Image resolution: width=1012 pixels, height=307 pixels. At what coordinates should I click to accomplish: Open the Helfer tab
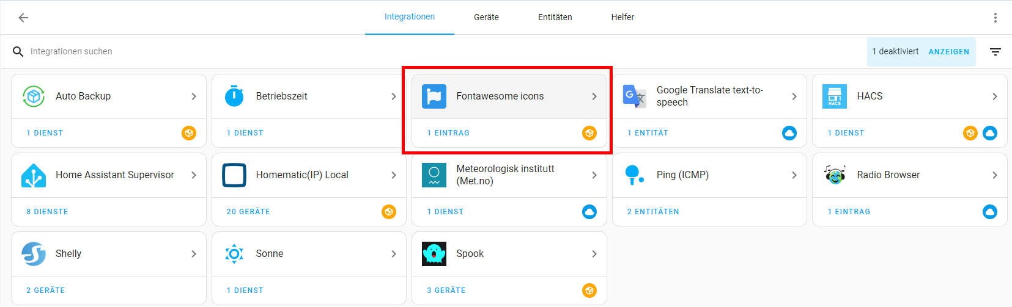pos(622,18)
